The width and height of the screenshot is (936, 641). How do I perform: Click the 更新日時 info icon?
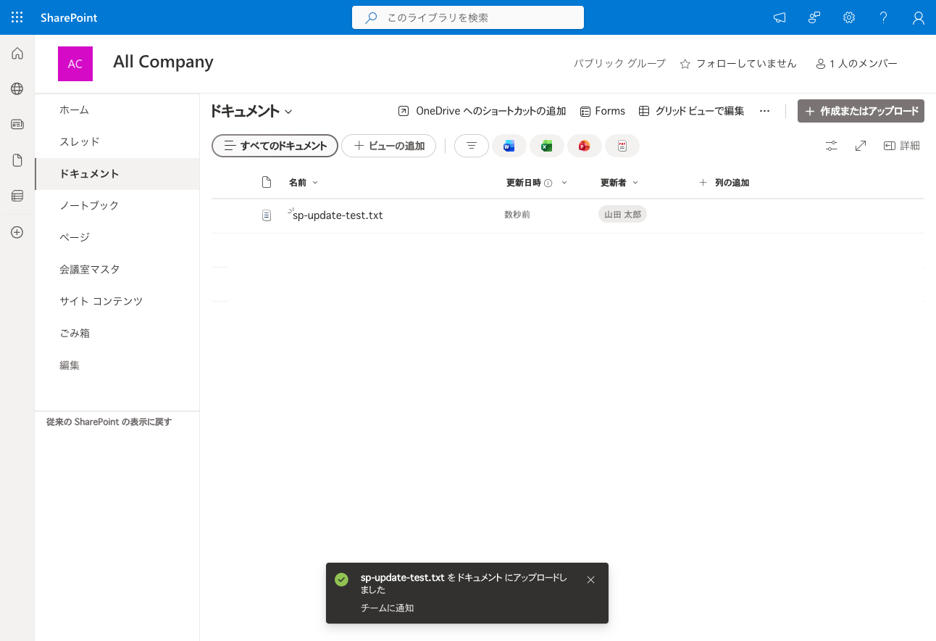point(548,183)
